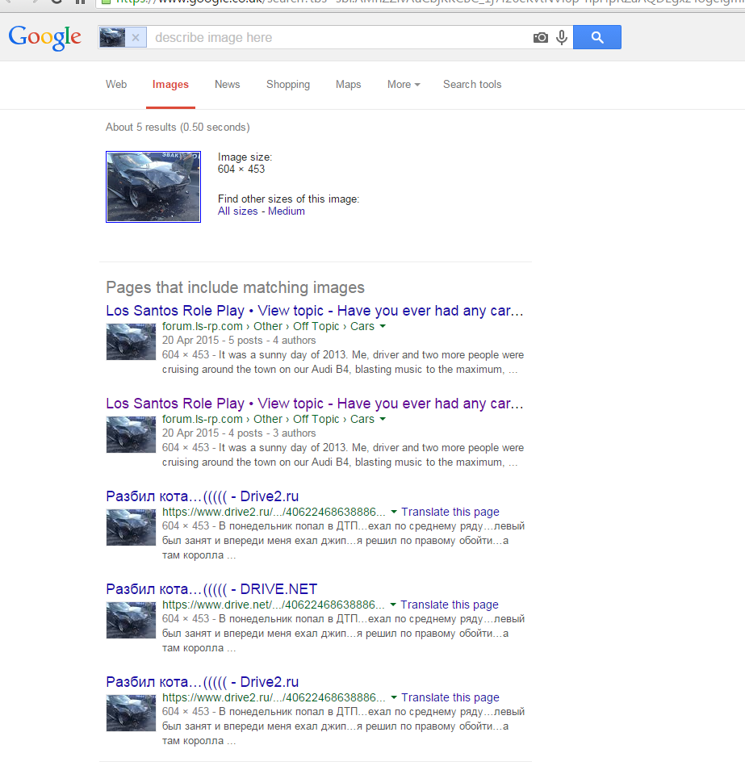Expand arrow beside second forum.ls-rp.com Cars URL
The height and width of the screenshot is (770, 745).
coord(383,419)
